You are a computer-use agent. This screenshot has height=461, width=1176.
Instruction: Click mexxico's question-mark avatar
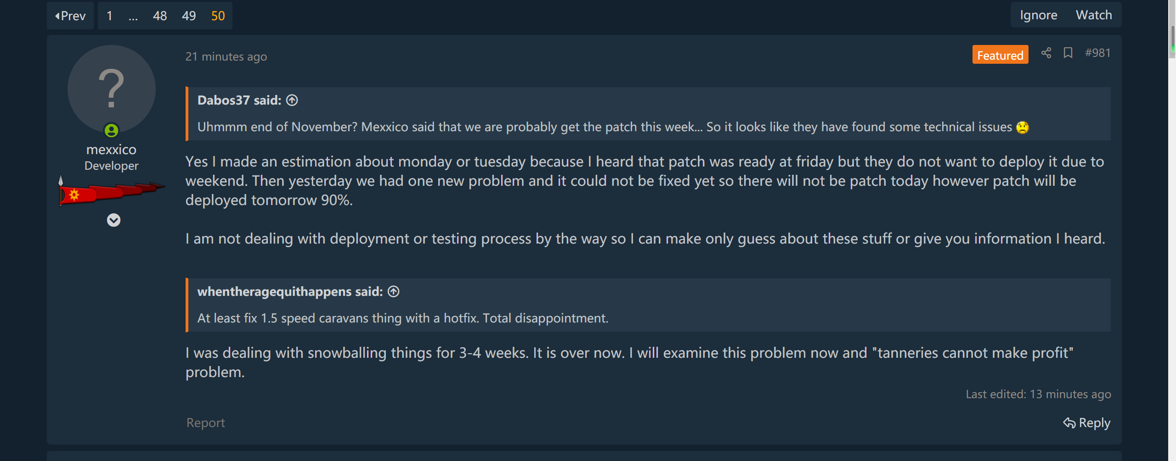[112, 89]
